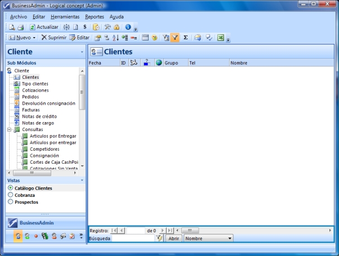The height and width of the screenshot is (256, 339).
Task: Click the Búsqueda search input field
Action: [x=133, y=239]
